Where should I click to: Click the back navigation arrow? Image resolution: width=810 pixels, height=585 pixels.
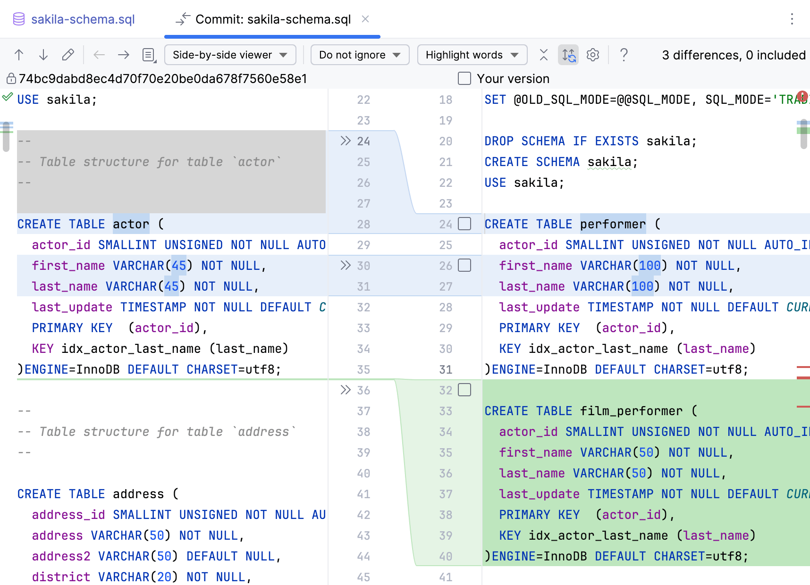(x=99, y=55)
